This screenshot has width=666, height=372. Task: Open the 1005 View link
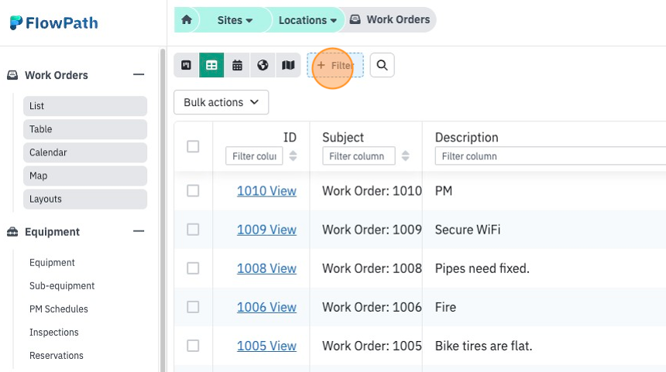coord(266,346)
